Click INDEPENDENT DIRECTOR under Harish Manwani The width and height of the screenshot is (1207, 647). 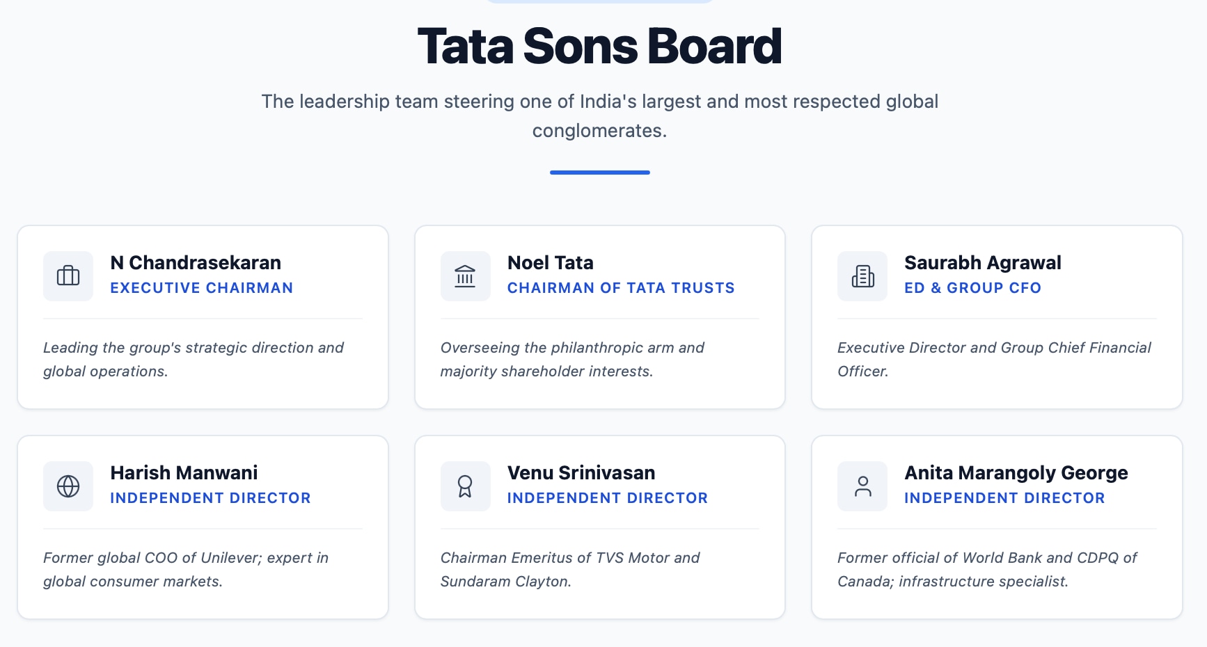tap(211, 497)
